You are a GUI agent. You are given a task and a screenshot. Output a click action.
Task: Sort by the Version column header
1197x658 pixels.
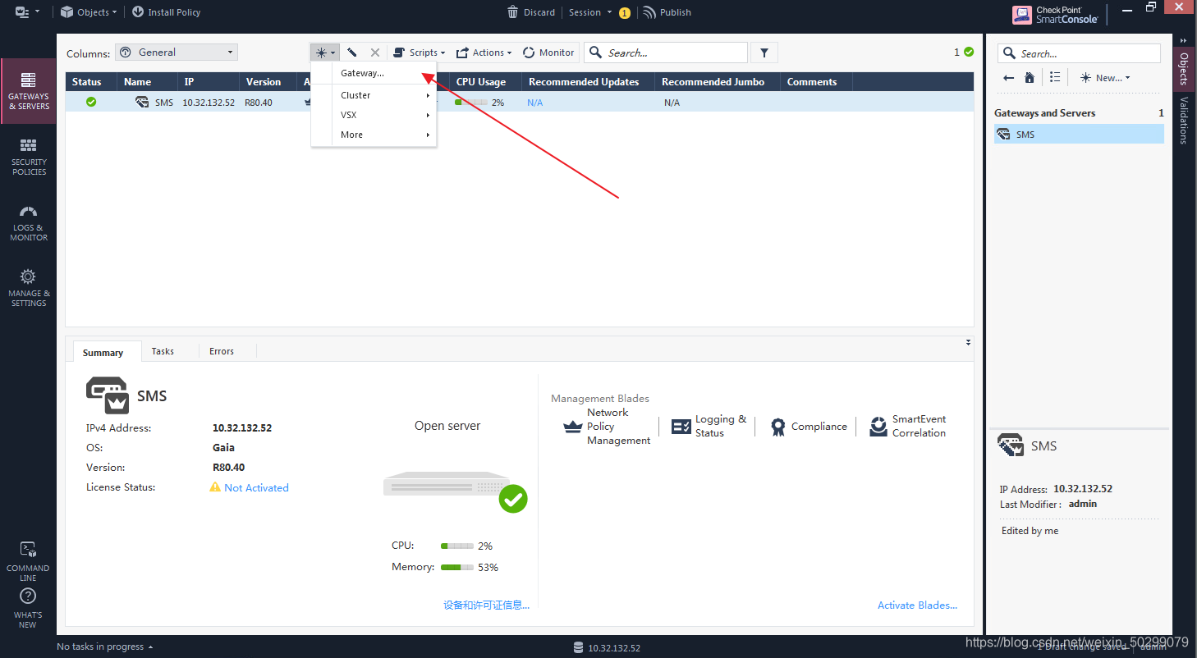[x=268, y=82]
